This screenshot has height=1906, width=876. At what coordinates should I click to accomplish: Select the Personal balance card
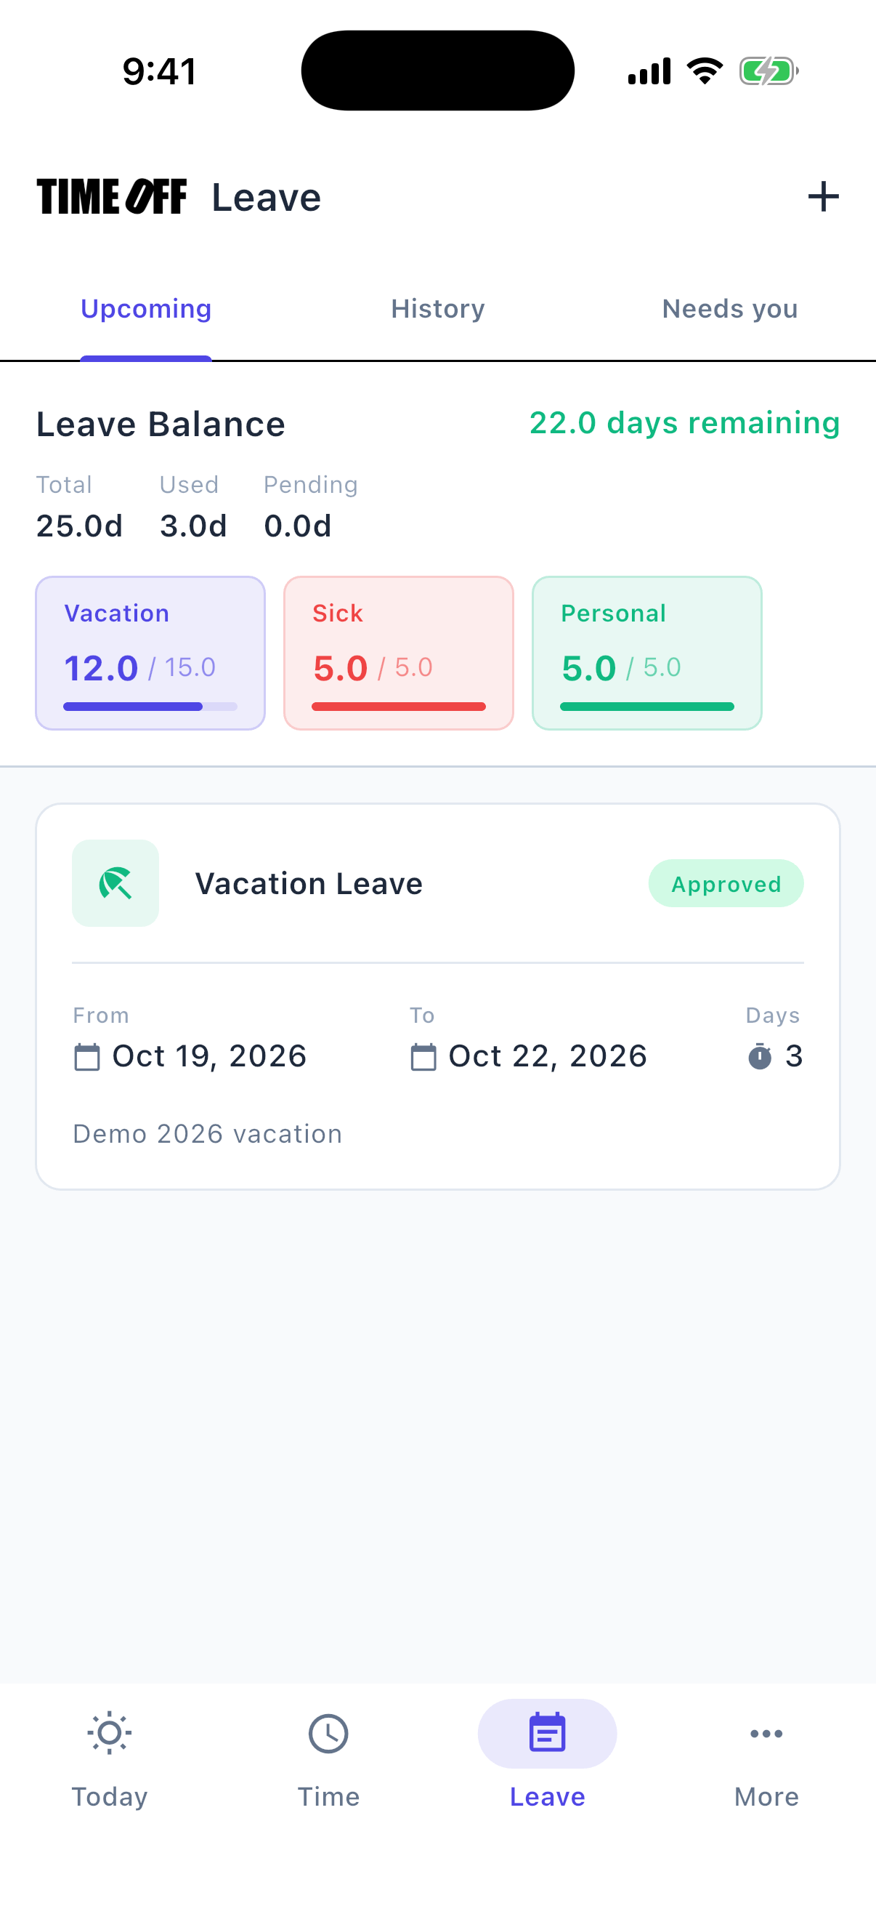(x=647, y=654)
